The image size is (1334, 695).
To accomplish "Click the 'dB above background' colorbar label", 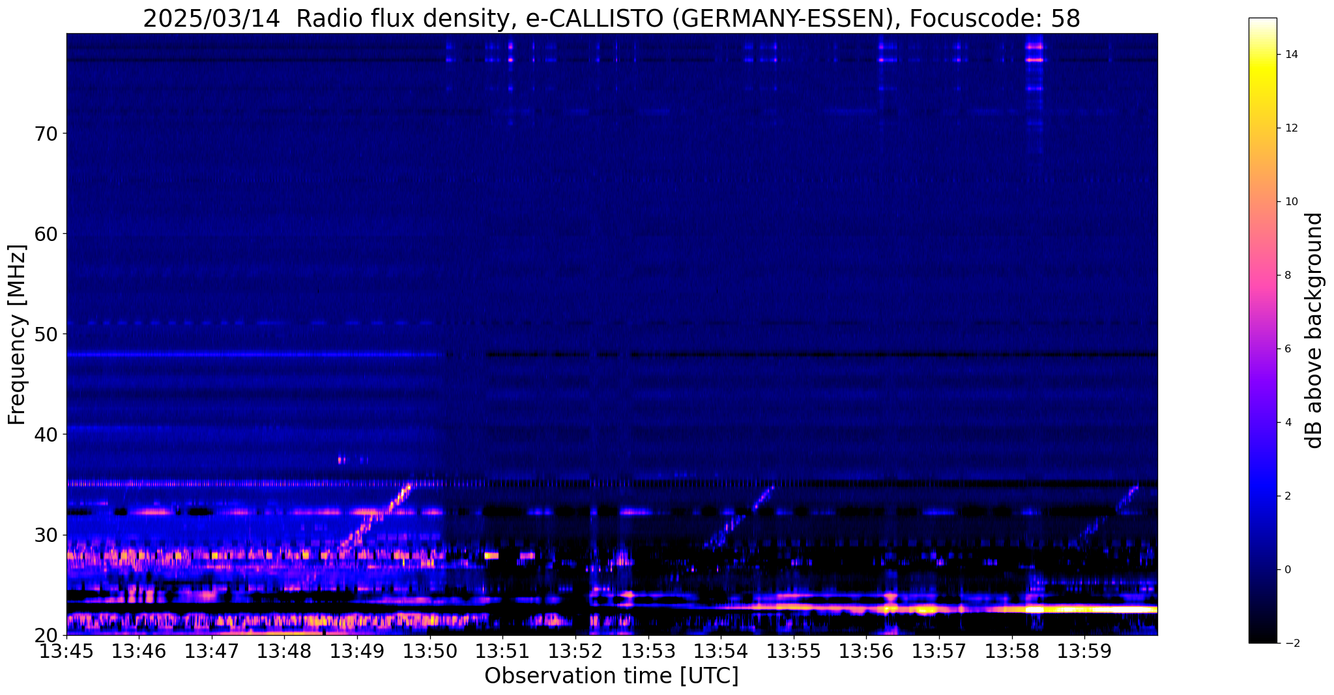I will pos(1314,330).
